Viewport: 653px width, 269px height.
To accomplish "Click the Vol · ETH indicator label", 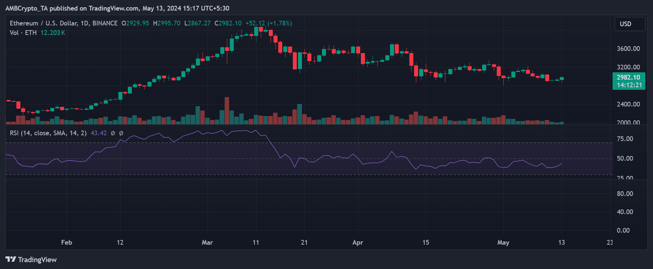I will coord(23,33).
